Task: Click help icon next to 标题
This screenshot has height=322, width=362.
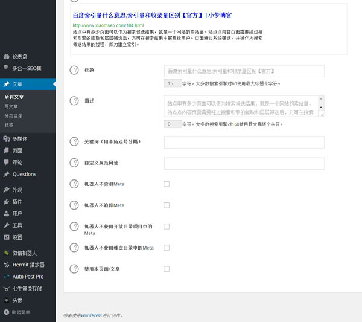Action: pyautogui.click(x=74, y=70)
